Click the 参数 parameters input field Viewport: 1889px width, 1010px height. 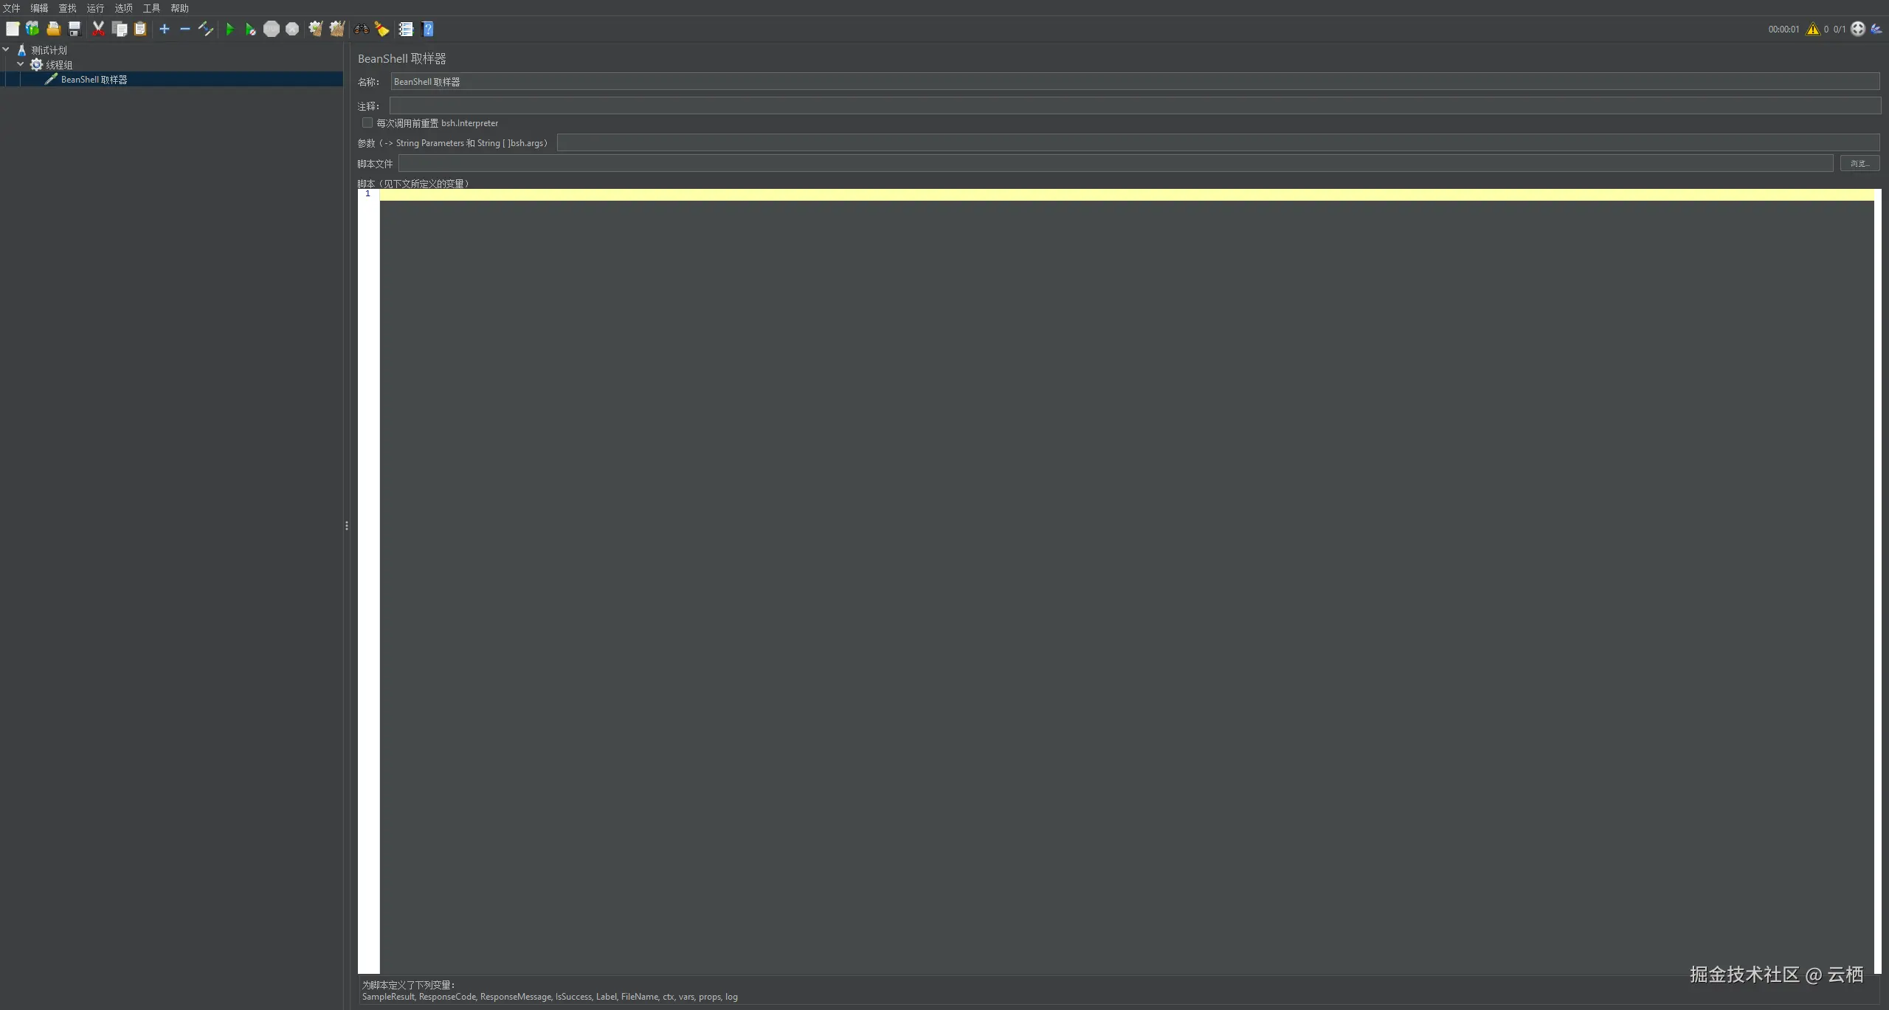[x=1218, y=143]
